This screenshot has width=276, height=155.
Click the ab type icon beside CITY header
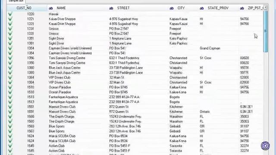click(x=172, y=8)
